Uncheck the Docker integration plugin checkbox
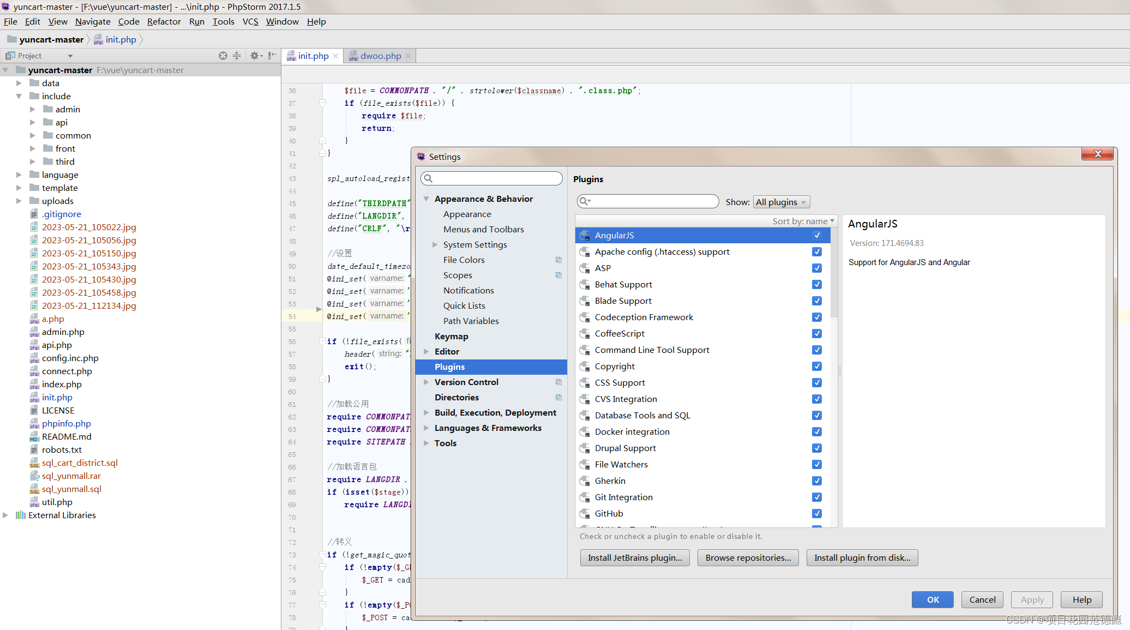1130x630 pixels. 816,432
